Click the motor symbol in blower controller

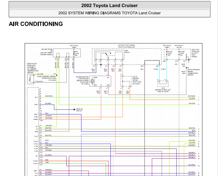pos(92,81)
